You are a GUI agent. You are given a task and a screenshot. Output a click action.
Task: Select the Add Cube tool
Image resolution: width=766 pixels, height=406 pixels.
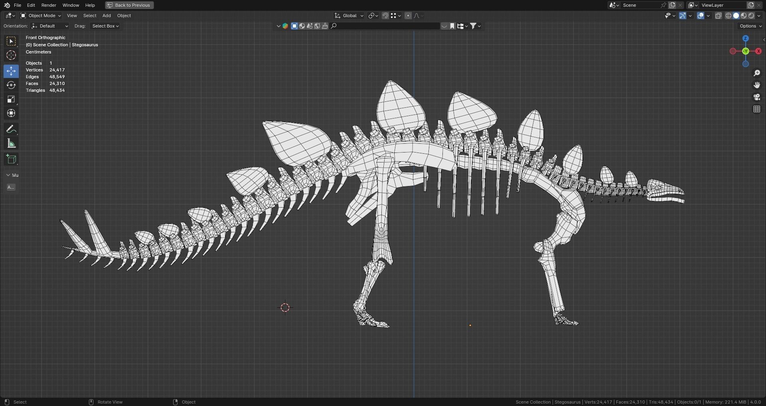tap(11, 159)
